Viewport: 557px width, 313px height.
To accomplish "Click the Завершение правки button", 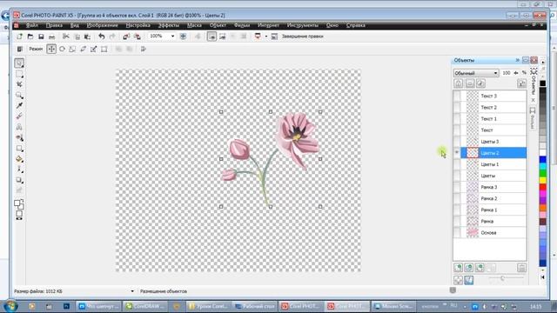I will [302, 37].
